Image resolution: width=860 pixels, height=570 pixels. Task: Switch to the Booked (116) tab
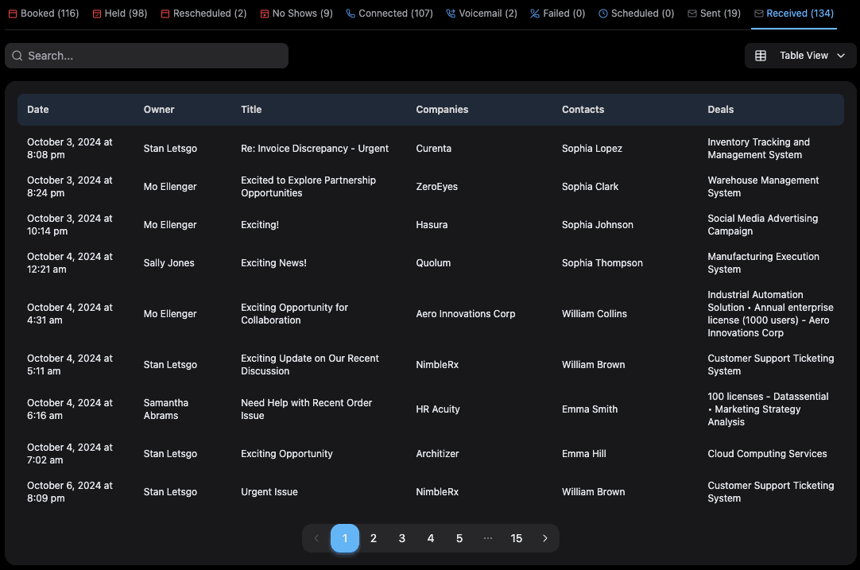click(44, 14)
